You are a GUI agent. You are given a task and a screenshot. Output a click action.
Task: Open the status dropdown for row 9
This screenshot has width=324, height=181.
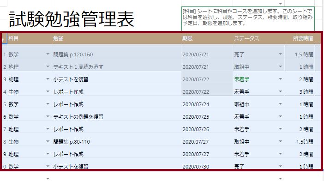coord(281,154)
